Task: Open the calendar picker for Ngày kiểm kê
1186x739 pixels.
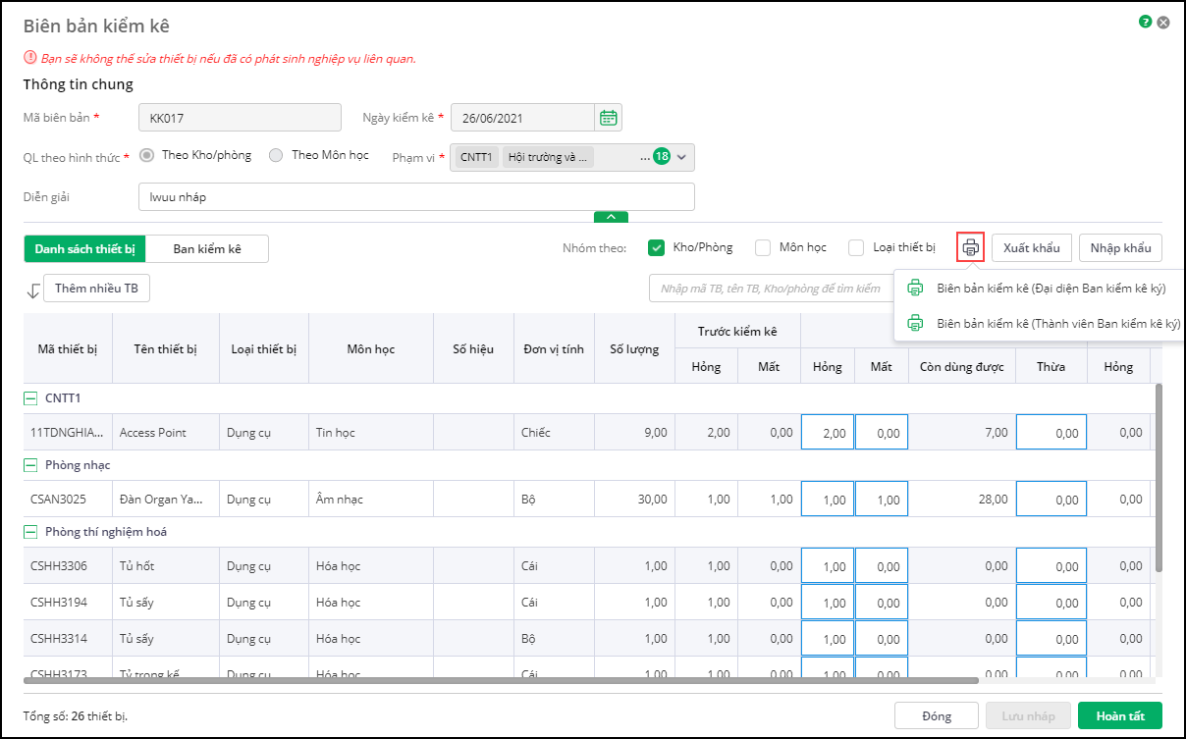Action: (609, 118)
